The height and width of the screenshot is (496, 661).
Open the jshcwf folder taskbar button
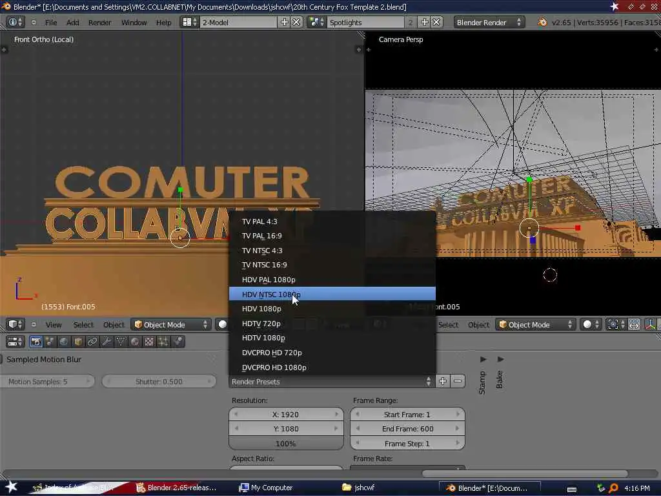tap(359, 488)
